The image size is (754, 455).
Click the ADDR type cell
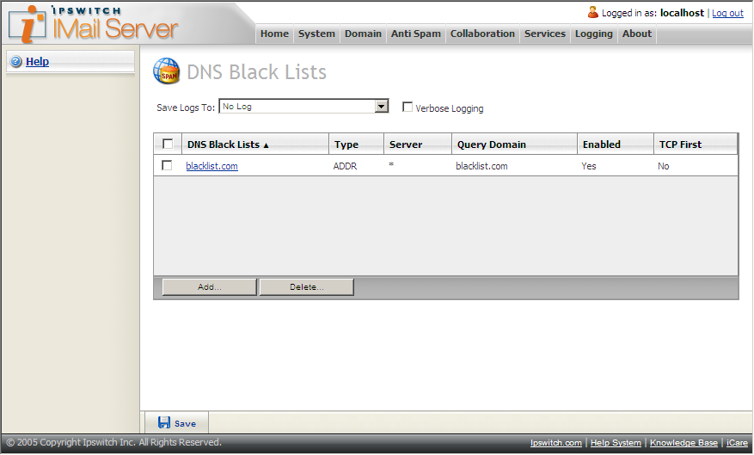346,166
